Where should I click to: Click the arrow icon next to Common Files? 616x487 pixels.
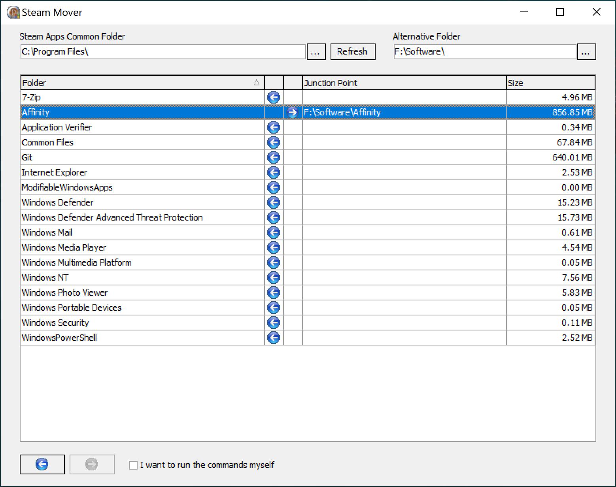[x=274, y=142]
